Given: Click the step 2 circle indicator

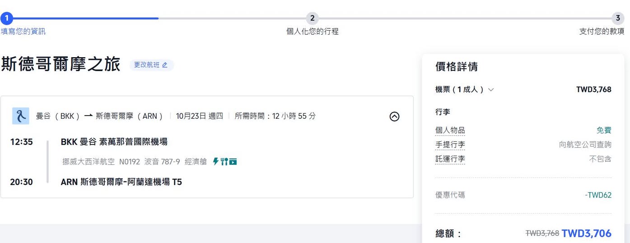Looking at the screenshot, I should click(312, 18).
